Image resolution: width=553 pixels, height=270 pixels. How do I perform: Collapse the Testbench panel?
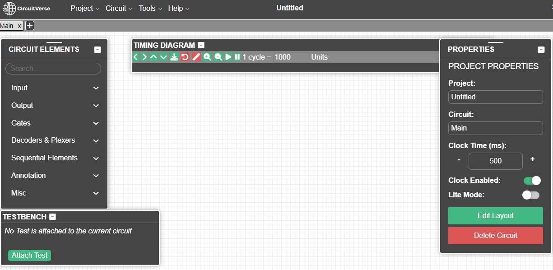[x=52, y=217]
